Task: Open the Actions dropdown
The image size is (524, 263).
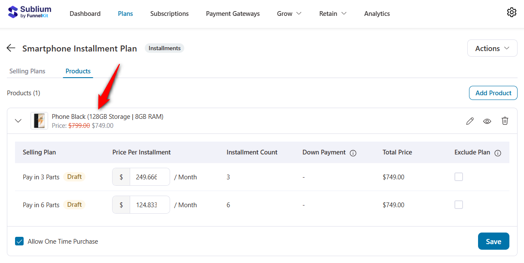Action: point(492,48)
